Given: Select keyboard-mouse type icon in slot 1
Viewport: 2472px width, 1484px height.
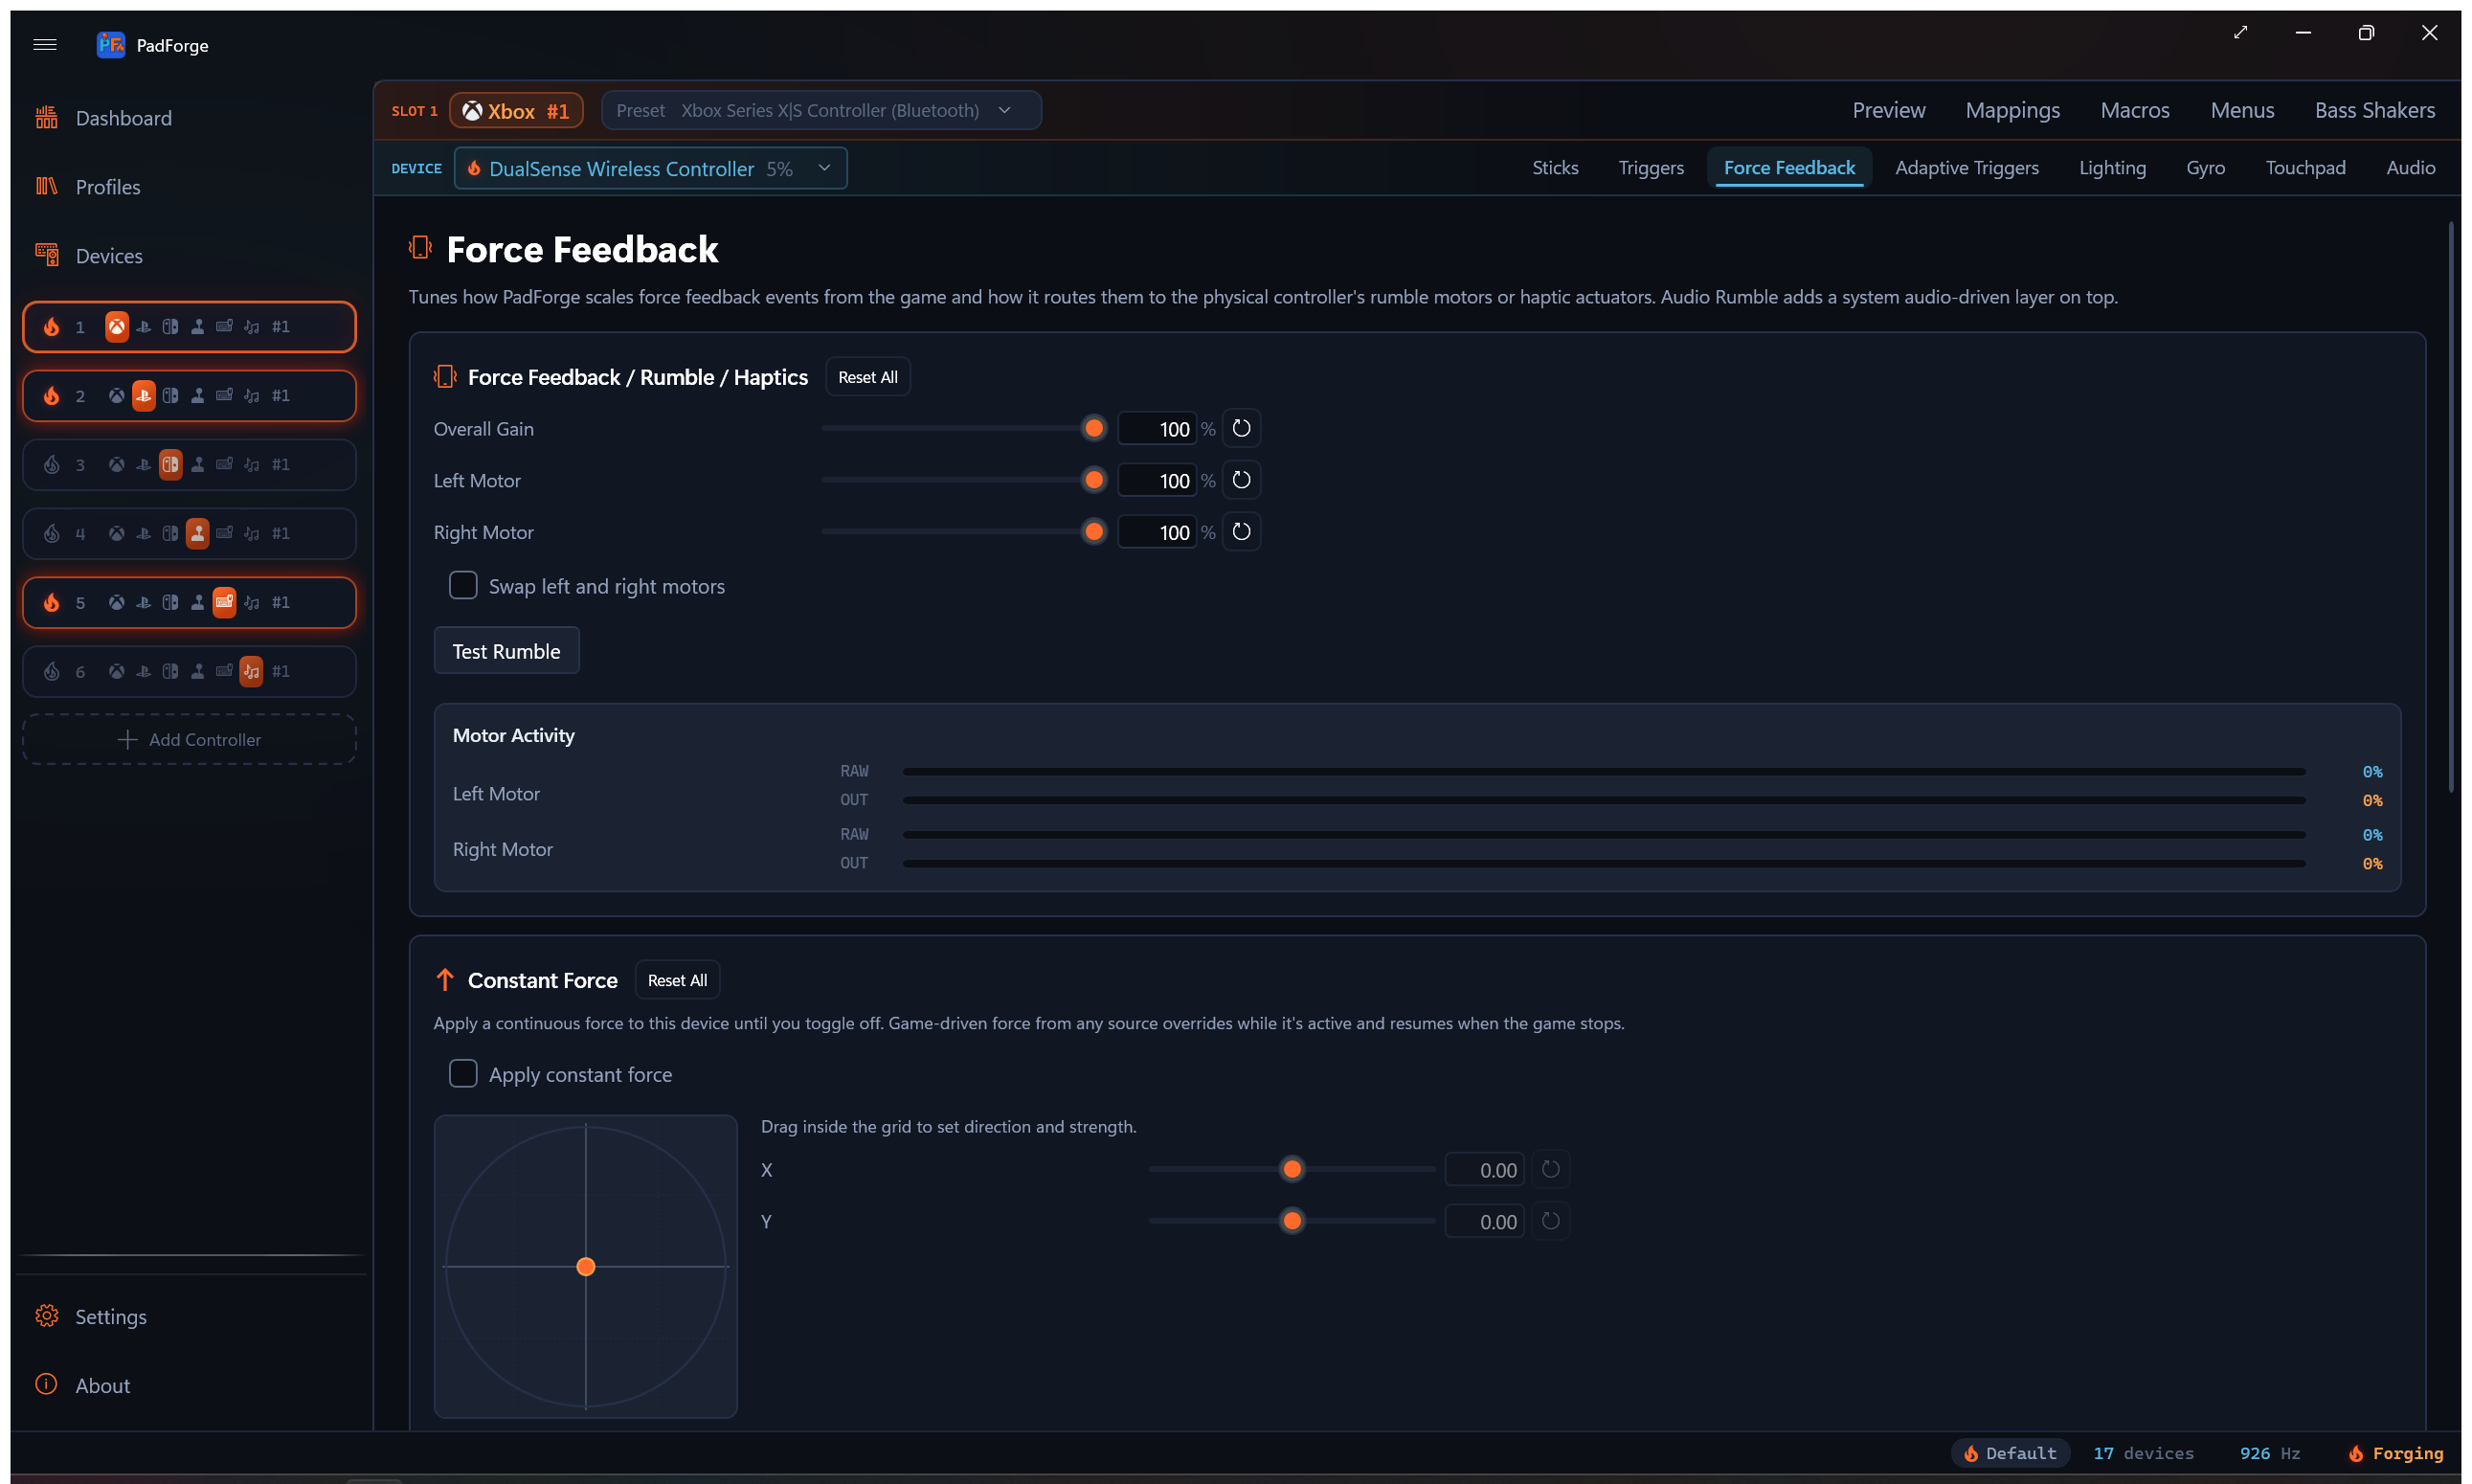Looking at the screenshot, I should 225,327.
